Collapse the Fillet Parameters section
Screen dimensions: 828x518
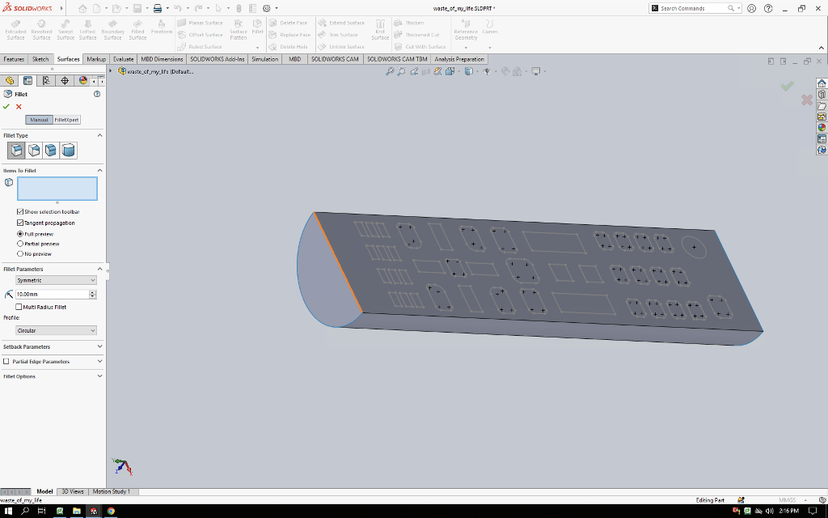[x=99, y=269]
